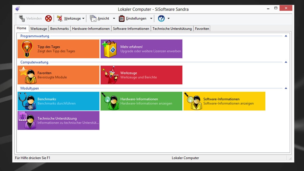Open the blue 'Benchmarks' tile title

click(47, 99)
